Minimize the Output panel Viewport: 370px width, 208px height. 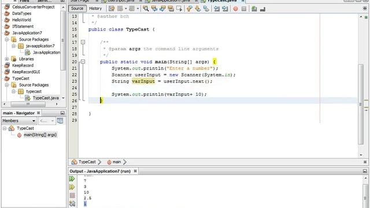(x=365, y=171)
